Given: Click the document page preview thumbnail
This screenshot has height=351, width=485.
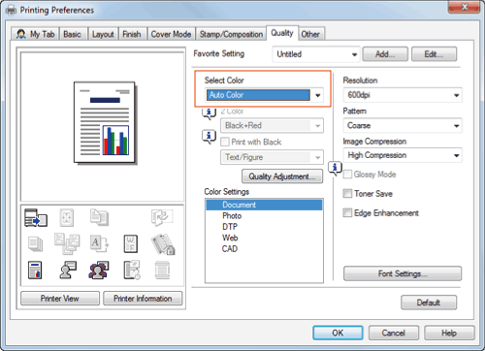Looking at the screenshot, I should (105, 122).
